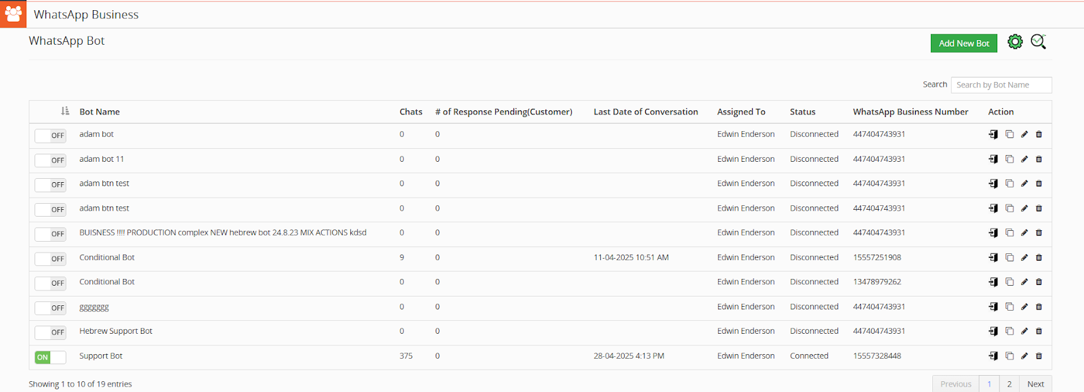Screen dimensions: 1084x392
Task: Delete adam bot 11 with trash icon
Action: tap(1039, 159)
